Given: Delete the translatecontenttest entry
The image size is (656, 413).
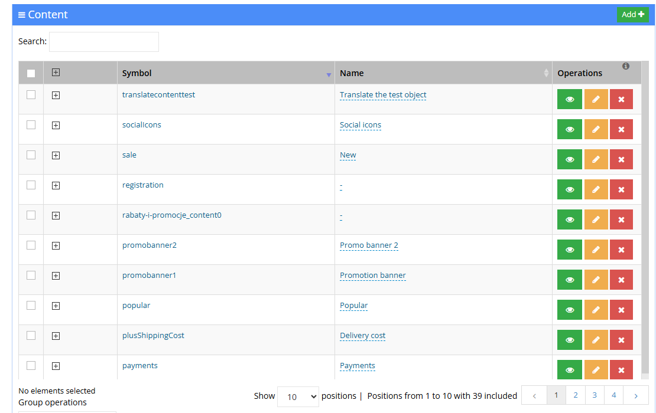Looking at the screenshot, I should [x=621, y=99].
